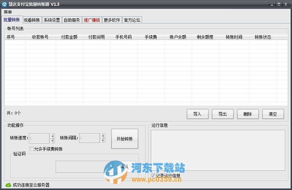Switch to the 观看转账 tab
Image resolution: width=292 pixels, height=190 pixels.
32,20
